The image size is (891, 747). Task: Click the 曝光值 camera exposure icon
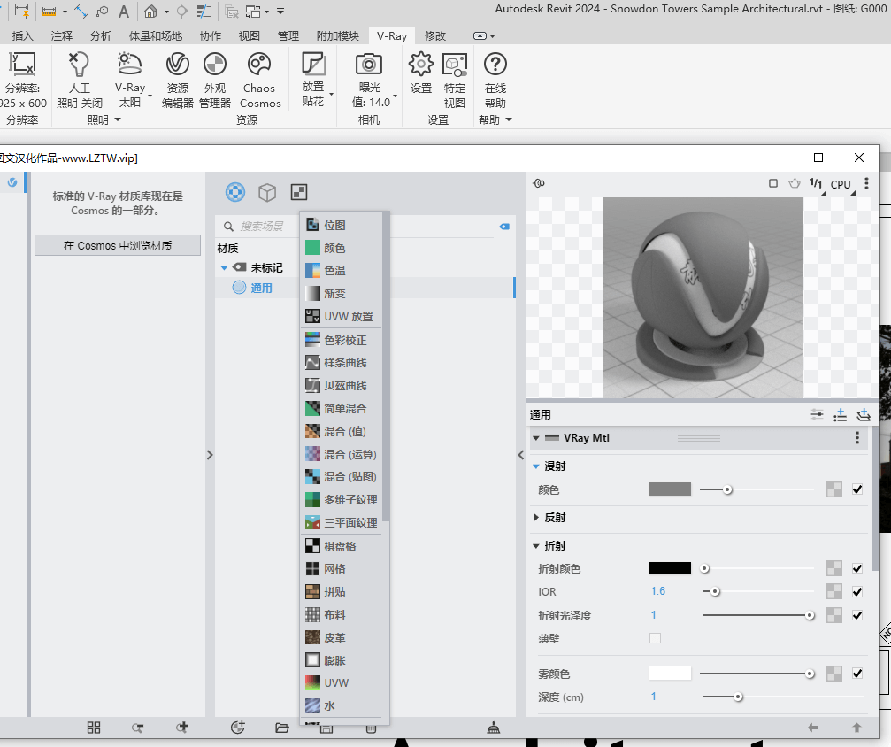point(369,65)
